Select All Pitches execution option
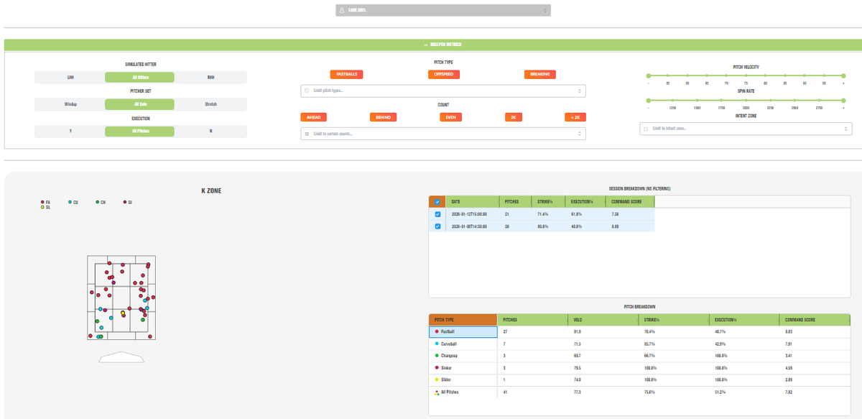The image size is (862, 419). (139, 132)
